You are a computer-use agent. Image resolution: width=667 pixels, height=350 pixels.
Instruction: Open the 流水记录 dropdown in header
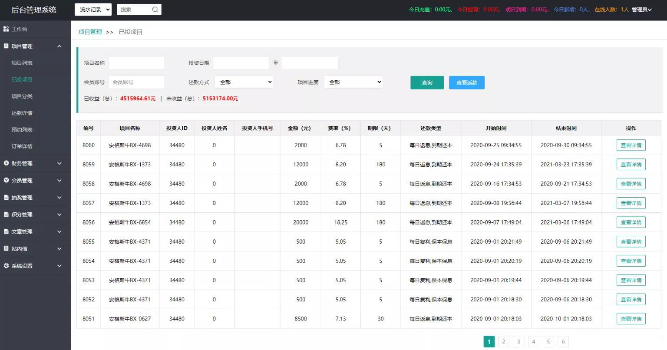(x=93, y=10)
